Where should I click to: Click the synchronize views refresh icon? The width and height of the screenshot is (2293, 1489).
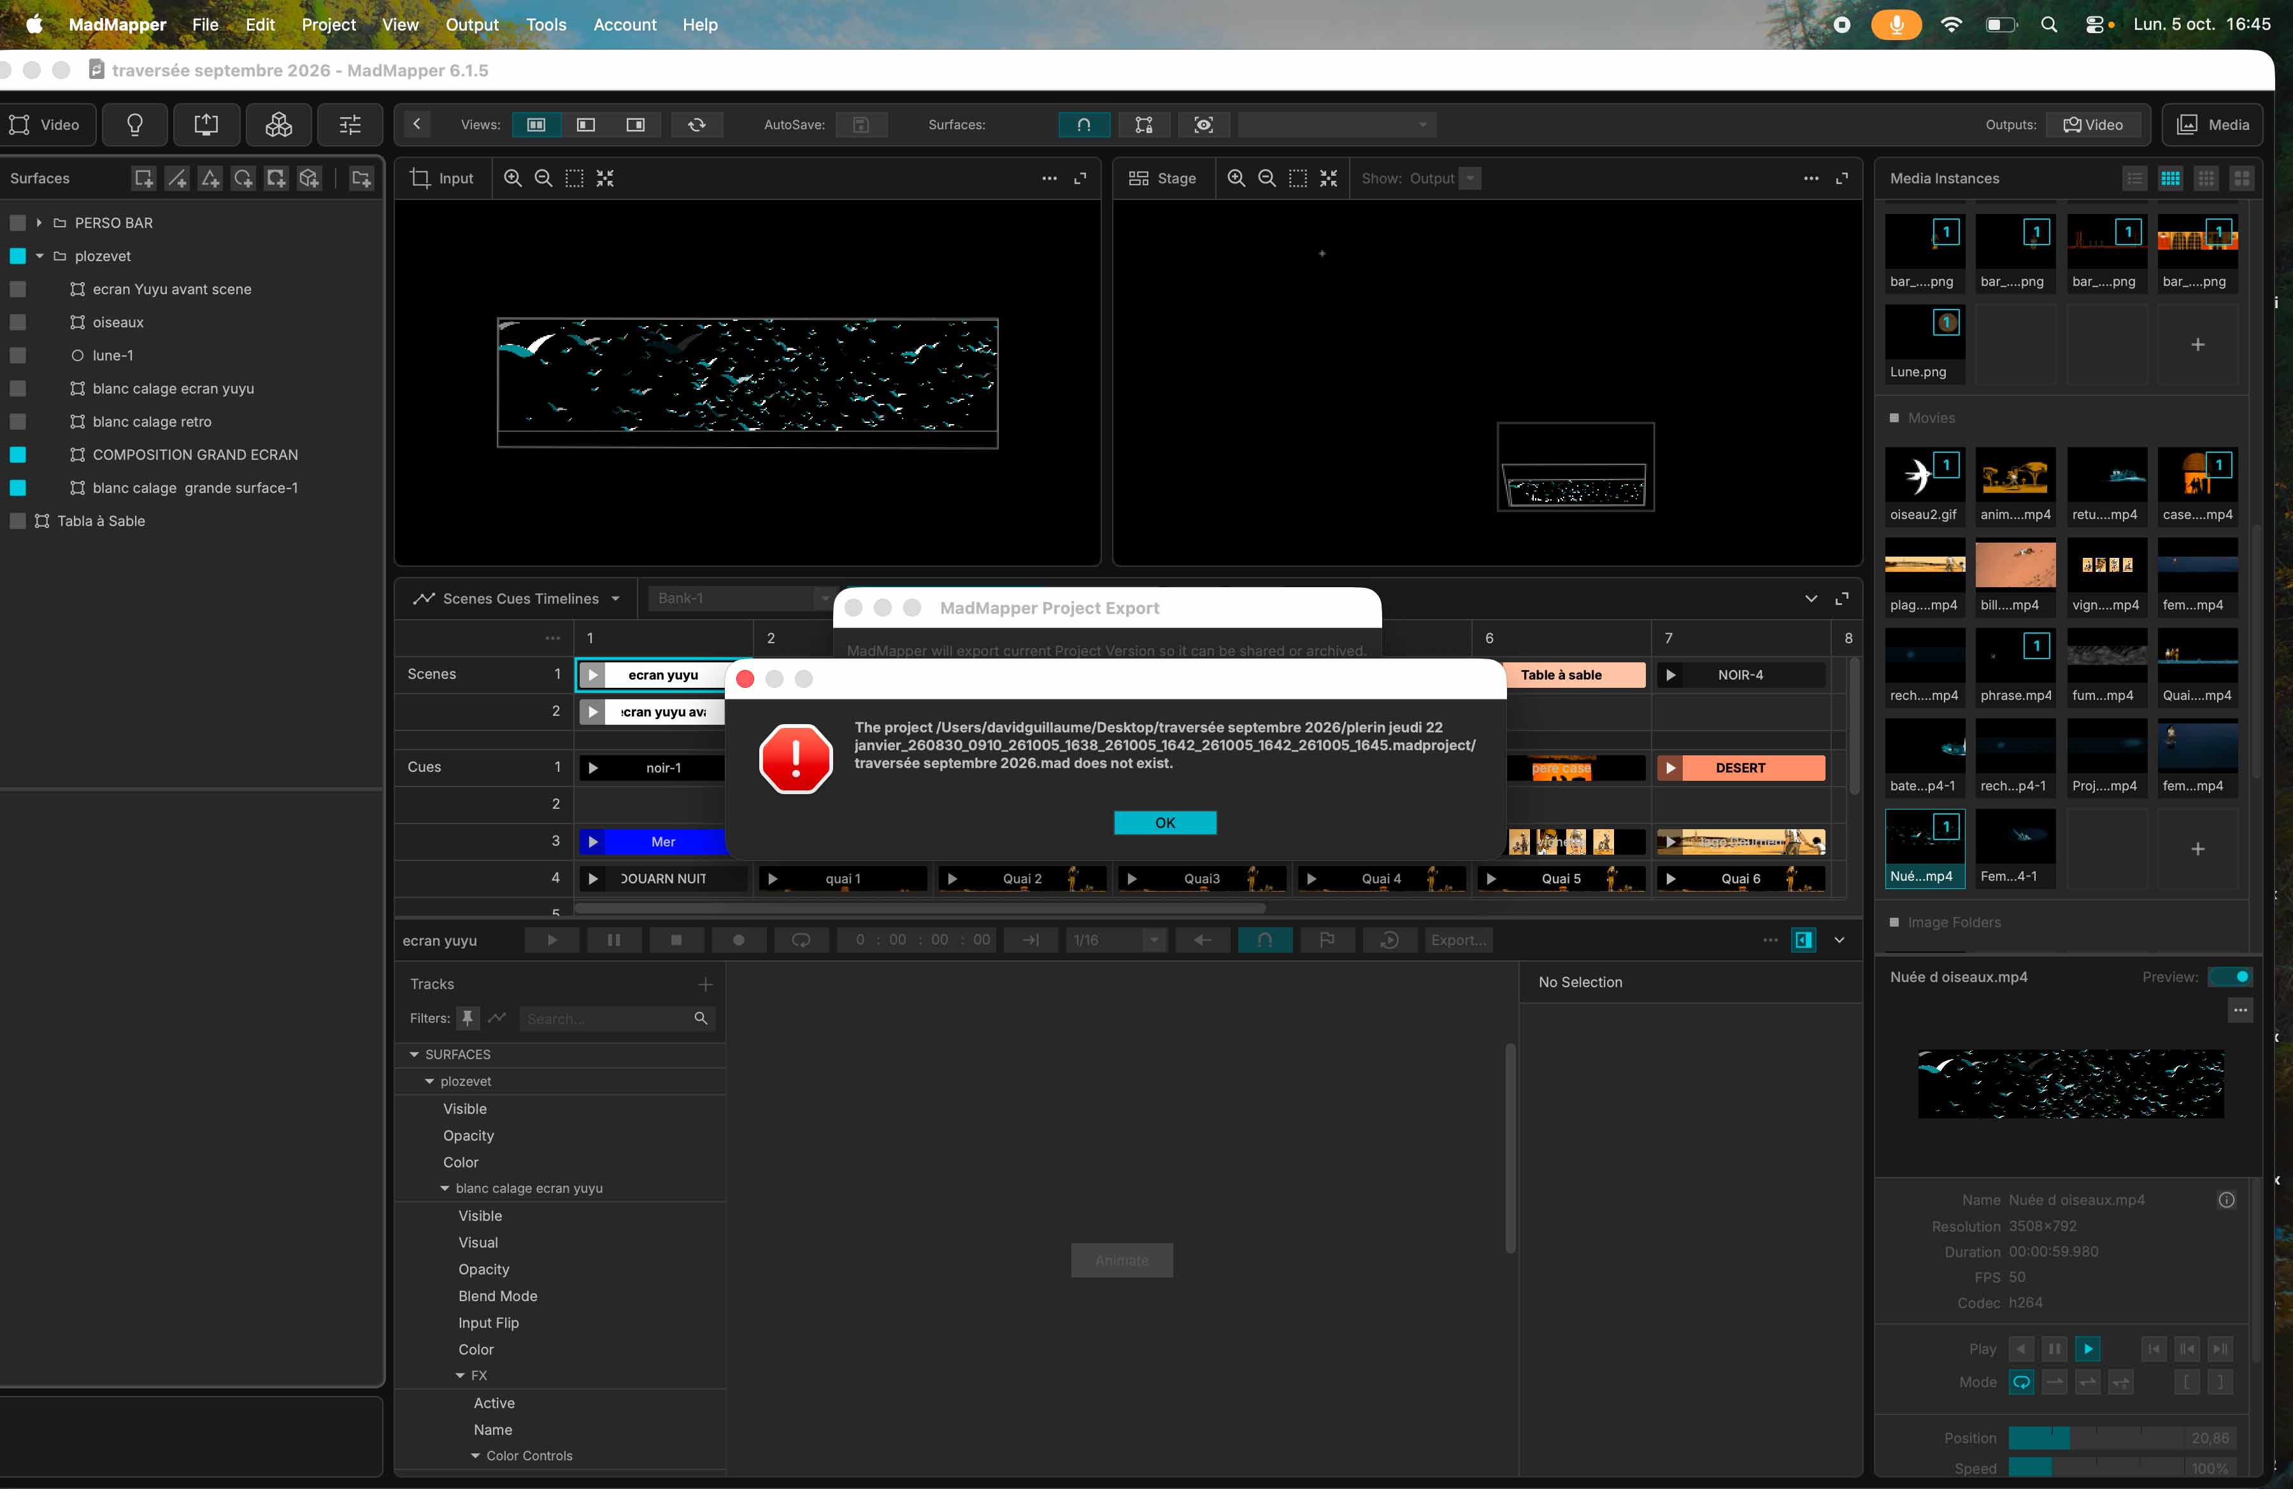tap(697, 124)
